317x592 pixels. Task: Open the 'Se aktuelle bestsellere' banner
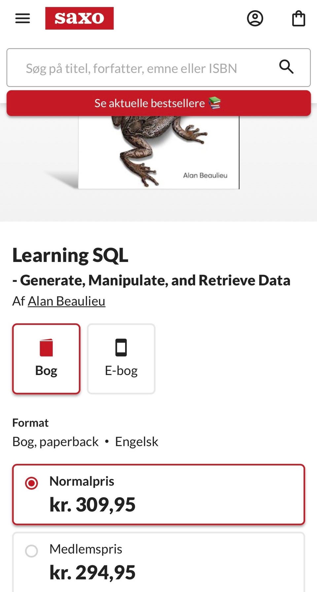pyautogui.click(x=149, y=103)
